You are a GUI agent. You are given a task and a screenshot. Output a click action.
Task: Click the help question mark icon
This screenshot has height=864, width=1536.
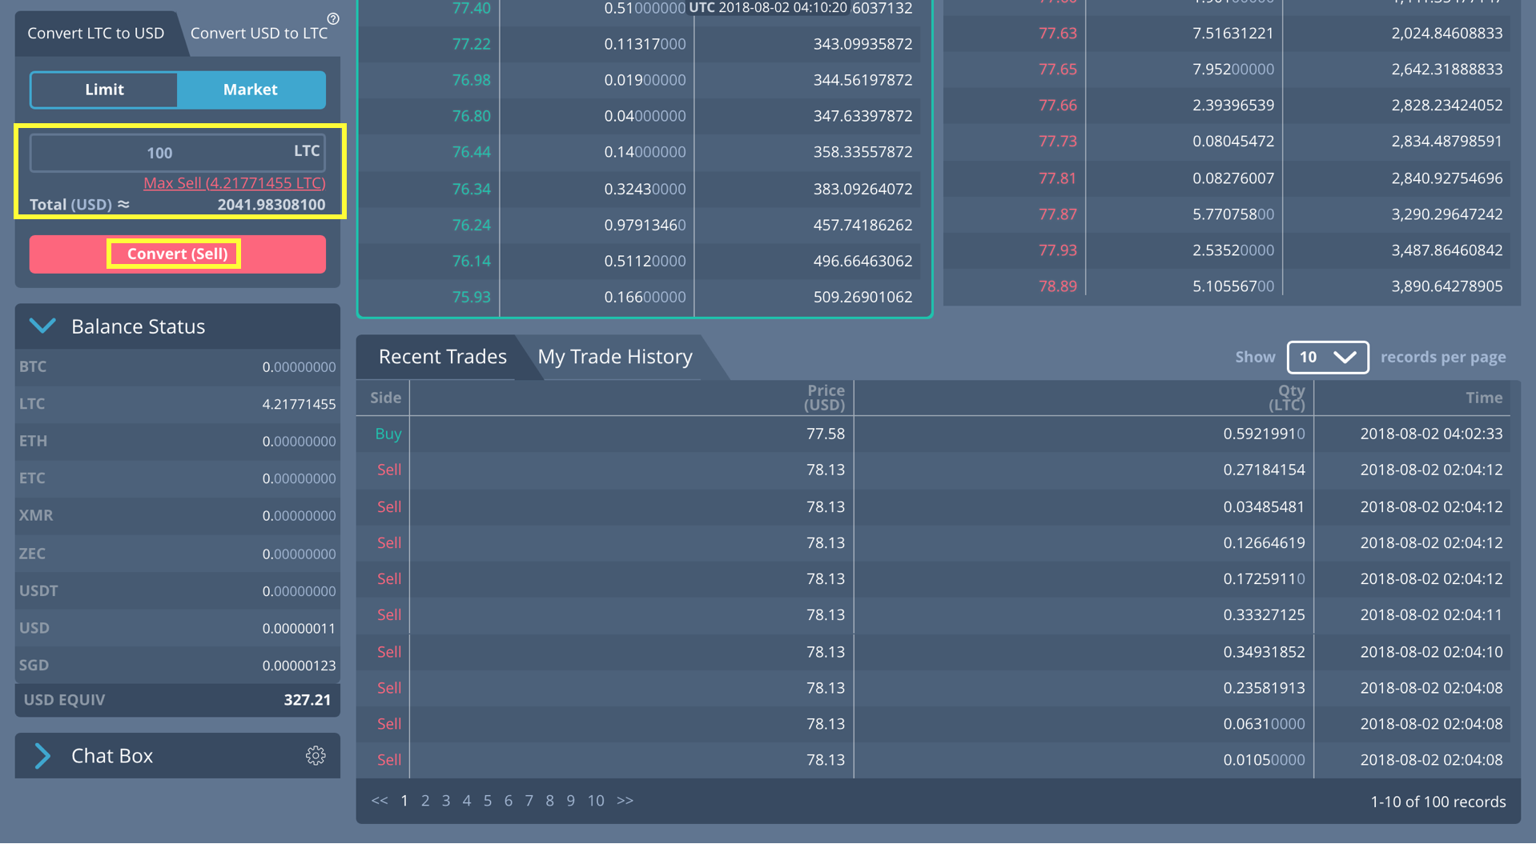333,18
